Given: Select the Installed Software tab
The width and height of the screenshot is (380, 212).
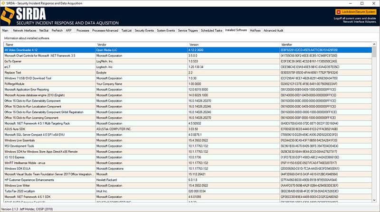Looking at the screenshot, I should tap(236, 30).
